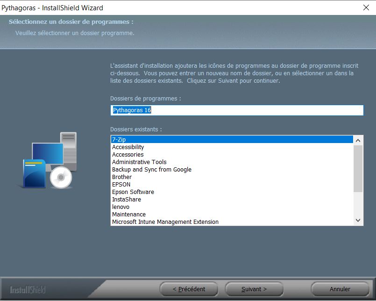The image size is (376, 301).
Task: Select the Accessibility folder entry
Action: (232, 147)
